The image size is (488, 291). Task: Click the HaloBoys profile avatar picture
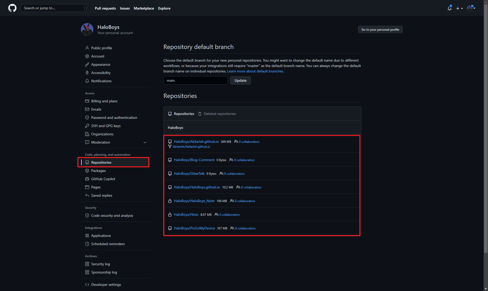coord(87,29)
